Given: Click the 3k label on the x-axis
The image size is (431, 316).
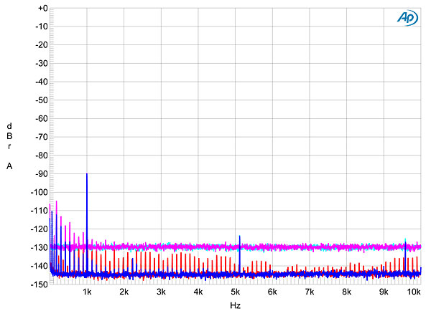Looking at the screenshot, I should tap(161, 292).
